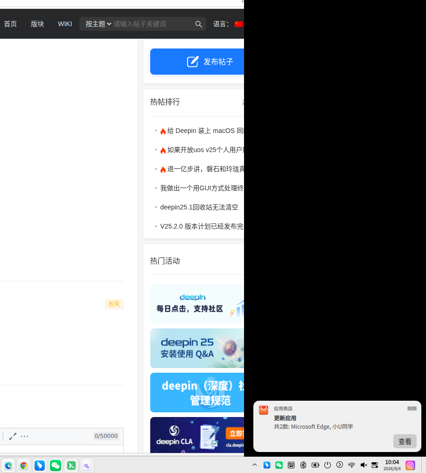Screen dimensions: 426x473
Task: Open Microsoft Edge from the dock
Action: (x=8, y=466)
